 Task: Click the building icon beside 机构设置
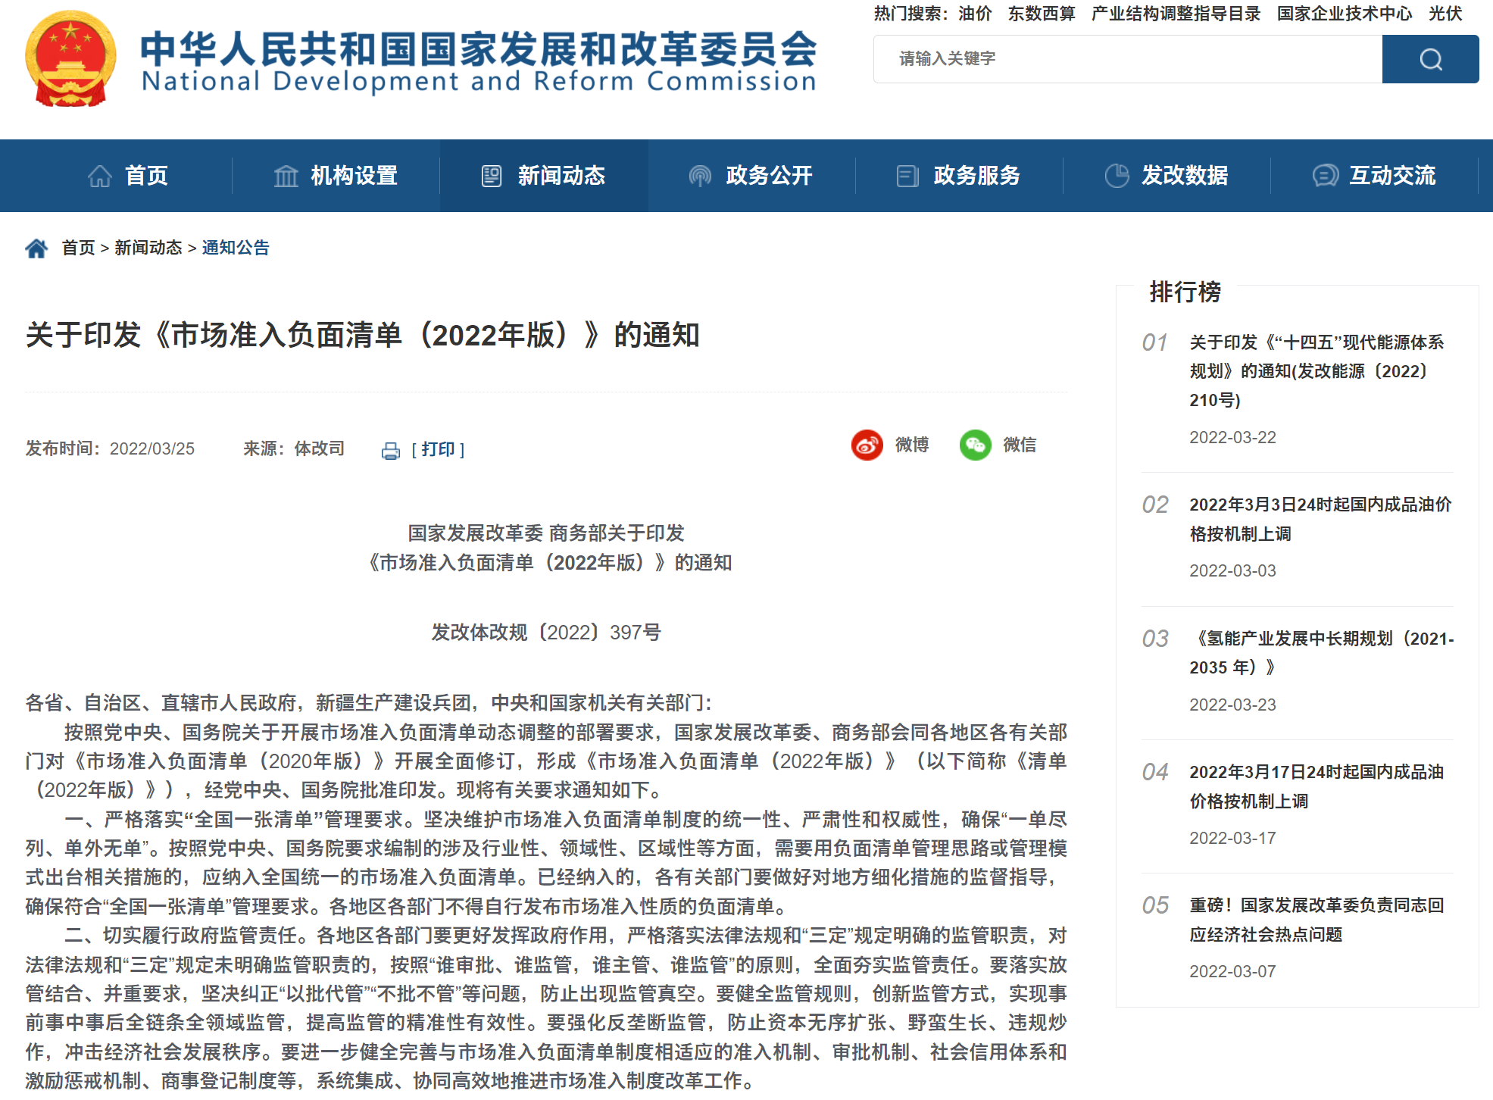tap(286, 176)
